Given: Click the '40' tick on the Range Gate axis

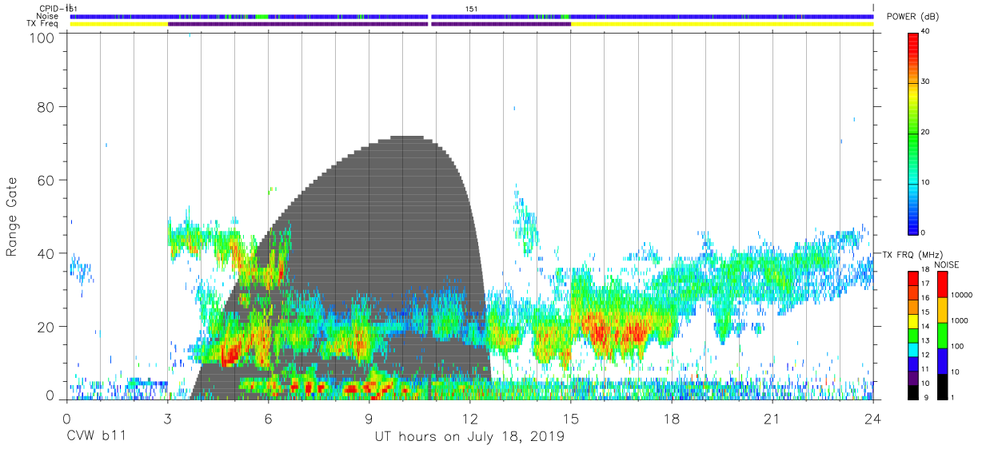Looking at the screenshot, I should 46,253.
